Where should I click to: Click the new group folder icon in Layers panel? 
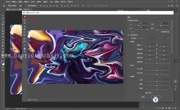click(x=169, y=108)
